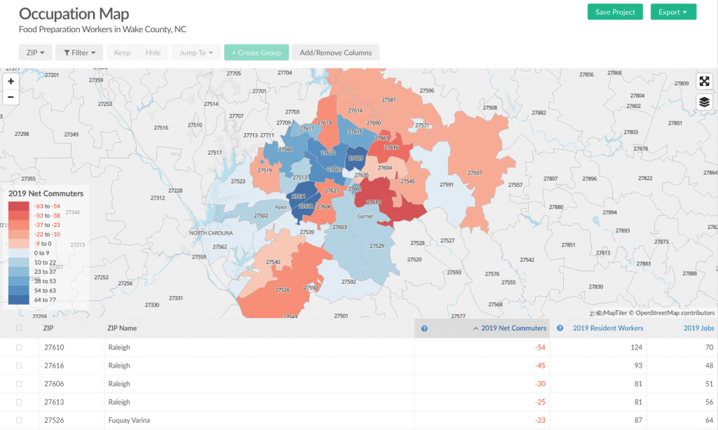Expand the Filter dropdown

(x=79, y=53)
